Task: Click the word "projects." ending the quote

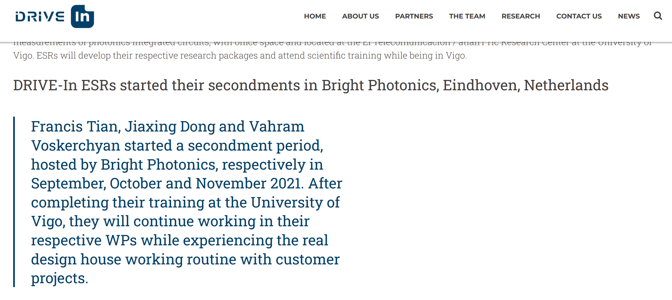Action: pos(60,278)
